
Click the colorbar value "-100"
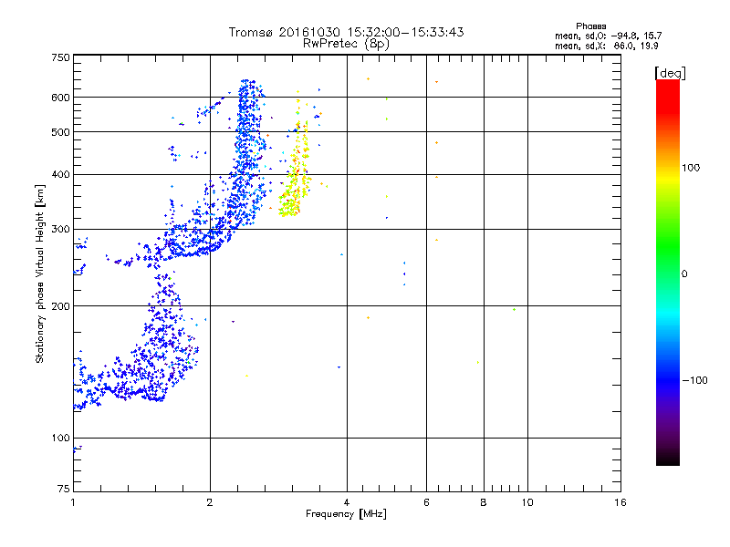pos(694,380)
